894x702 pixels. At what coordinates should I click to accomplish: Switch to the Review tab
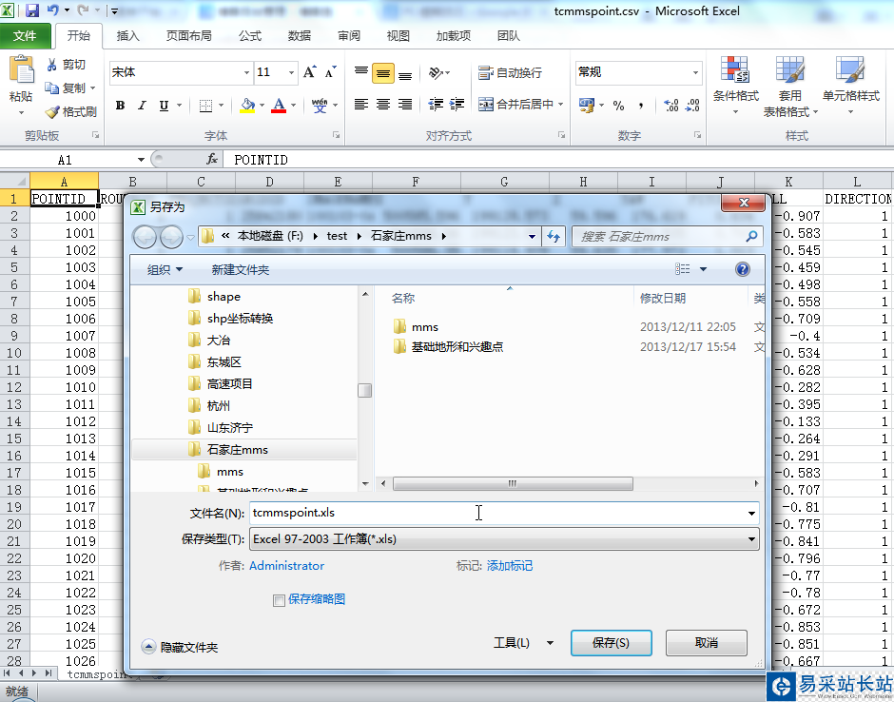(349, 36)
